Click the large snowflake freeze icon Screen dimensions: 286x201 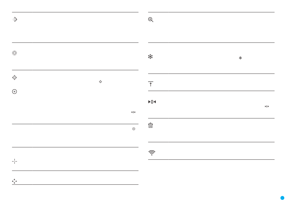(150, 57)
